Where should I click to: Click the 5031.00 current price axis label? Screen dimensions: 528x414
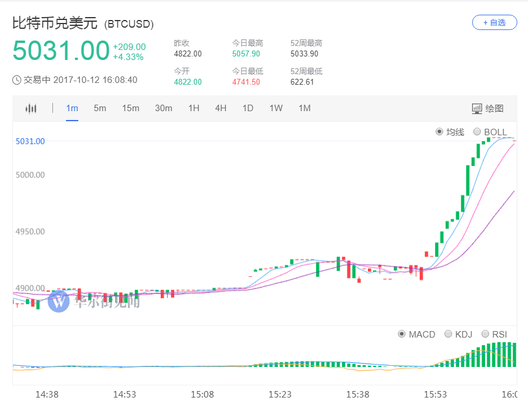(30, 141)
